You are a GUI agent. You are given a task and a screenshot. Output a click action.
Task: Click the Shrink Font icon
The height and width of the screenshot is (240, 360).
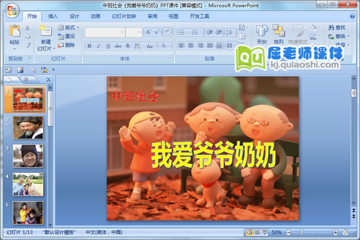coord(157,32)
